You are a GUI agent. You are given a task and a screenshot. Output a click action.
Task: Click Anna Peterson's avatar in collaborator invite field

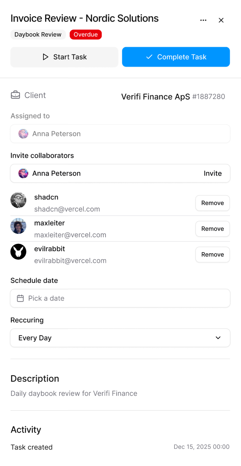[x=23, y=173]
